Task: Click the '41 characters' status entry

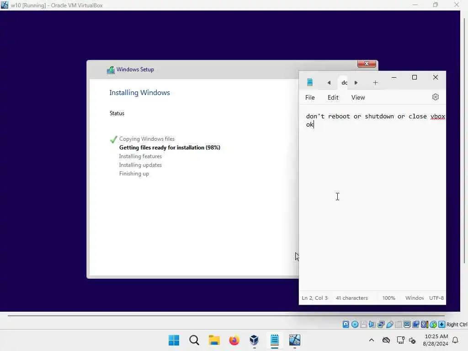Action: click(x=352, y=298)
